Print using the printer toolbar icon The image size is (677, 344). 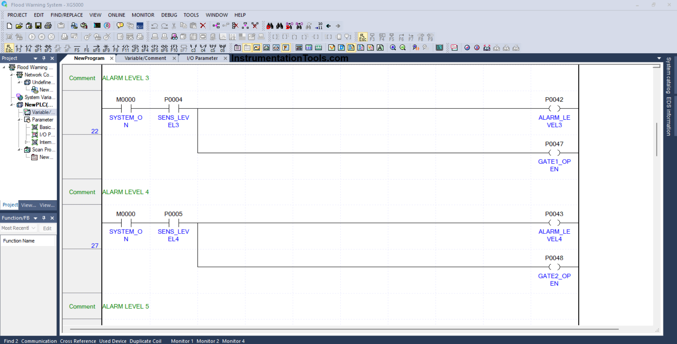[x=48, y=26]
